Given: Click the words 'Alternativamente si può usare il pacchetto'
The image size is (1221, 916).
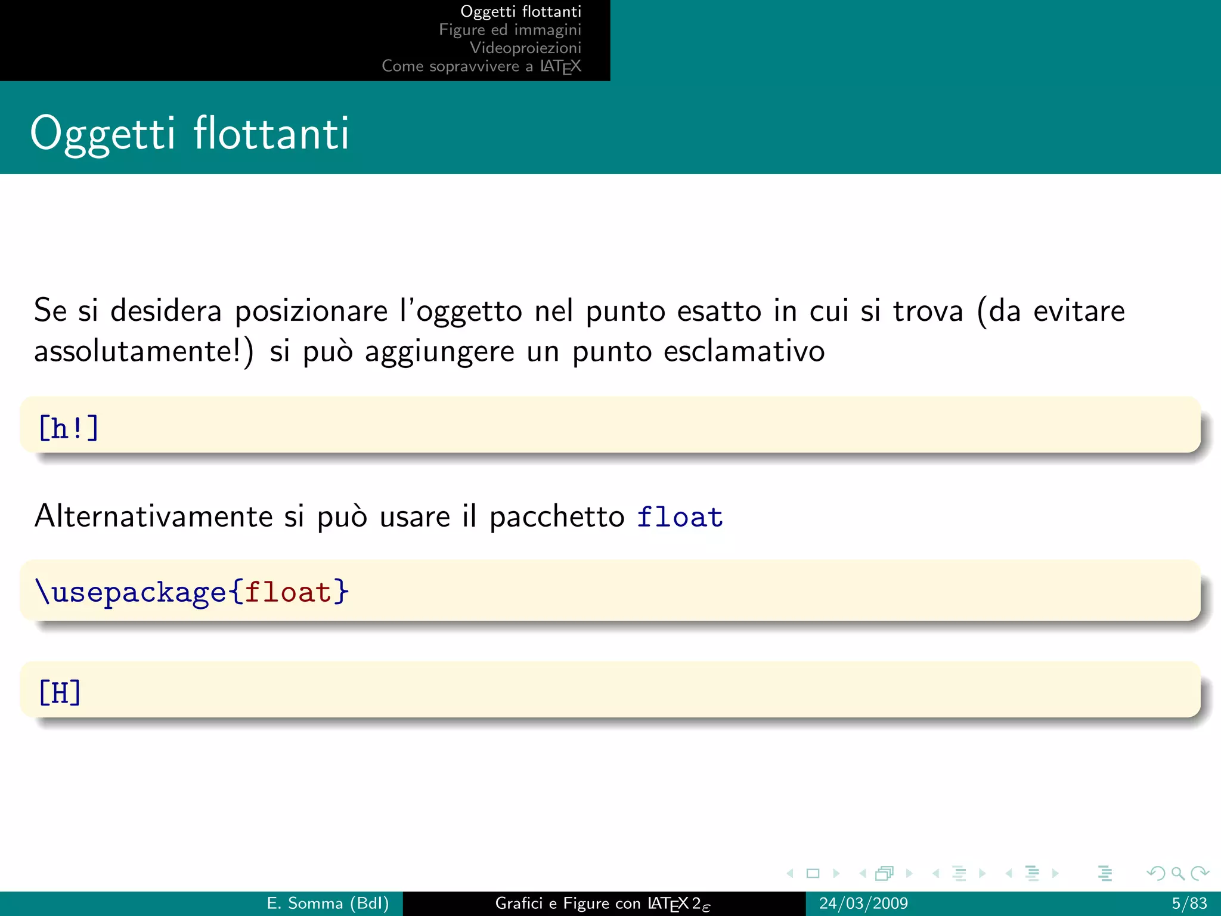Looking at the screenshot, I should (x=329, y=516).
